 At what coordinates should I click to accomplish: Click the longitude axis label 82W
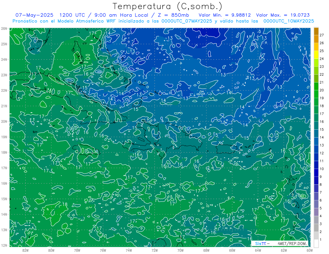(x=25, y=250)
